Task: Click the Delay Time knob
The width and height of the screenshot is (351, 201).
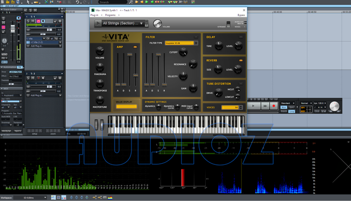Action: (x=219, y=46)
